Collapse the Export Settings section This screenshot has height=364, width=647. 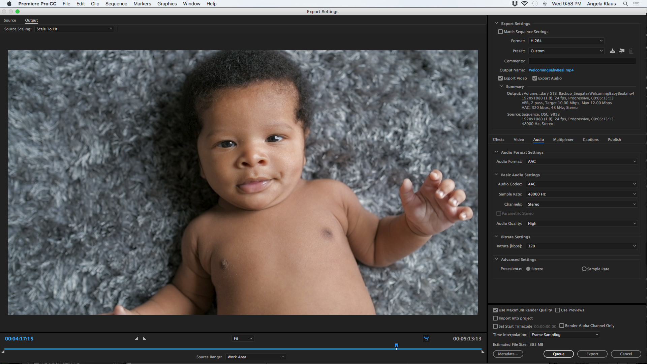click(x=496, y=23)
